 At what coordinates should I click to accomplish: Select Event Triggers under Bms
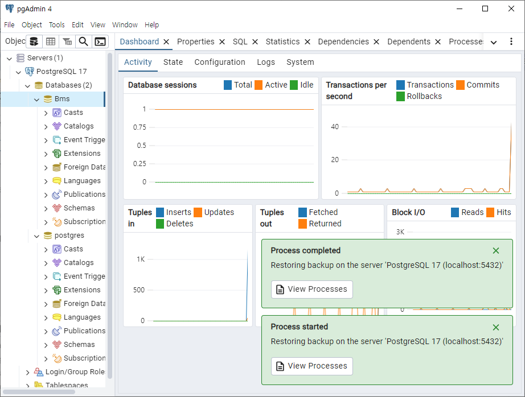click(x=84, y=140)
